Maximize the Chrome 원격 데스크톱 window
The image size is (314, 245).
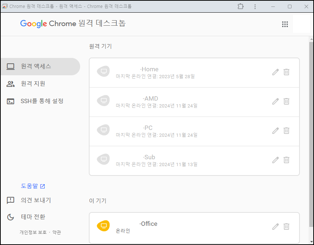tap(290, 7)
